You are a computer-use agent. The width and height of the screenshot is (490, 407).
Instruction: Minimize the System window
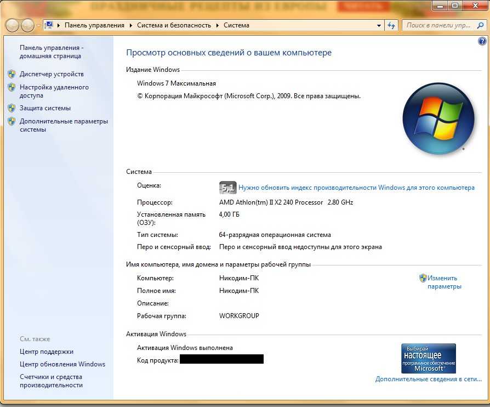pyautogui.click(x=440, y=5)
